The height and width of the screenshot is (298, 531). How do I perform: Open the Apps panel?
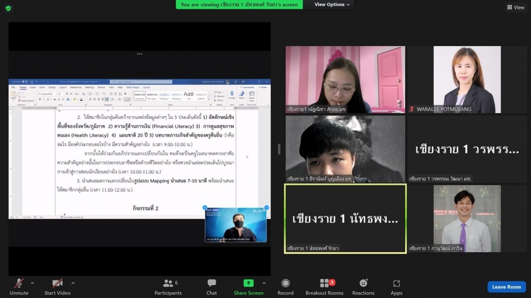(396, 287)
